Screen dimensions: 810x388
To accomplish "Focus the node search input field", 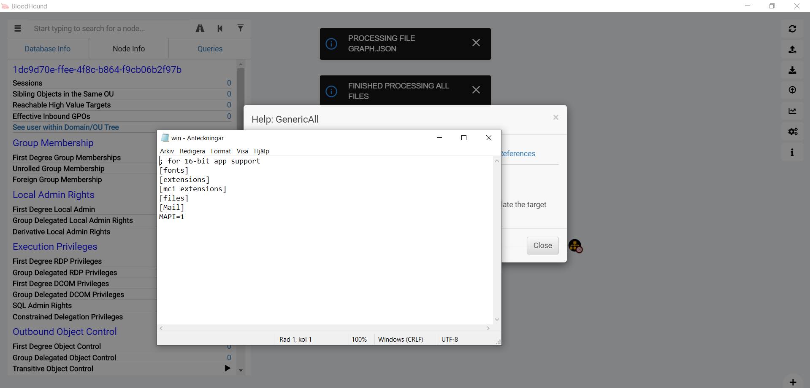I will (110, 28).
